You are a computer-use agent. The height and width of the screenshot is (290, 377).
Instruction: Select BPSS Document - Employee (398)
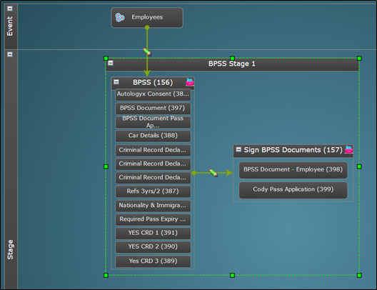(x=293, y=170)
